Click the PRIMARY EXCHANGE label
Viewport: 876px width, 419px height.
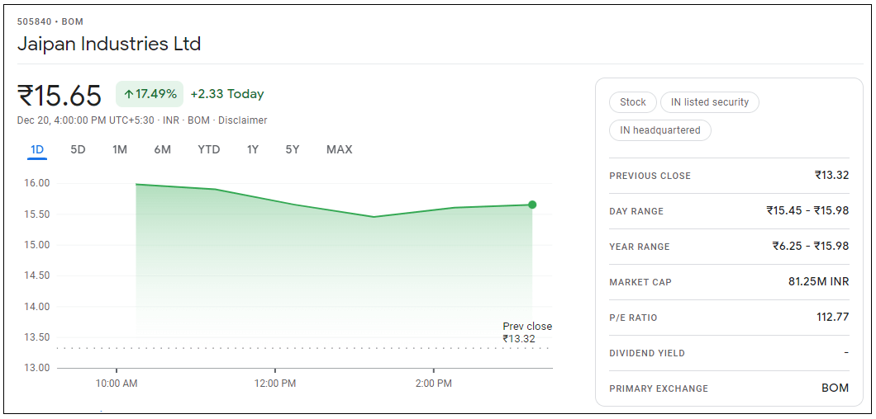659,388
